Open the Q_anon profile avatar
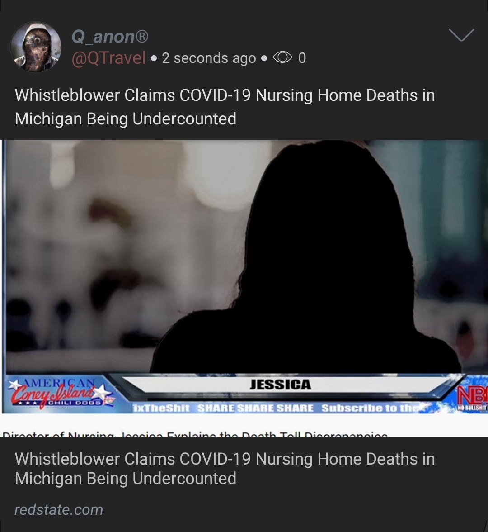Image resolution: width=488 pixels, height=532 pixels. tap(36, 47)
